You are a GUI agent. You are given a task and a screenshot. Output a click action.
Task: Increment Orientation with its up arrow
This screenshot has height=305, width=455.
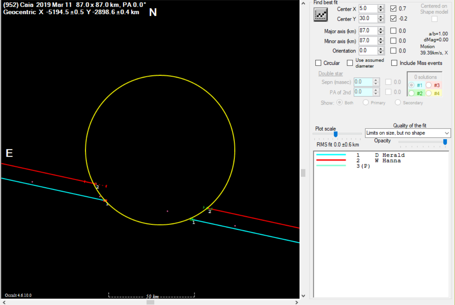click(x=381, y=49)
